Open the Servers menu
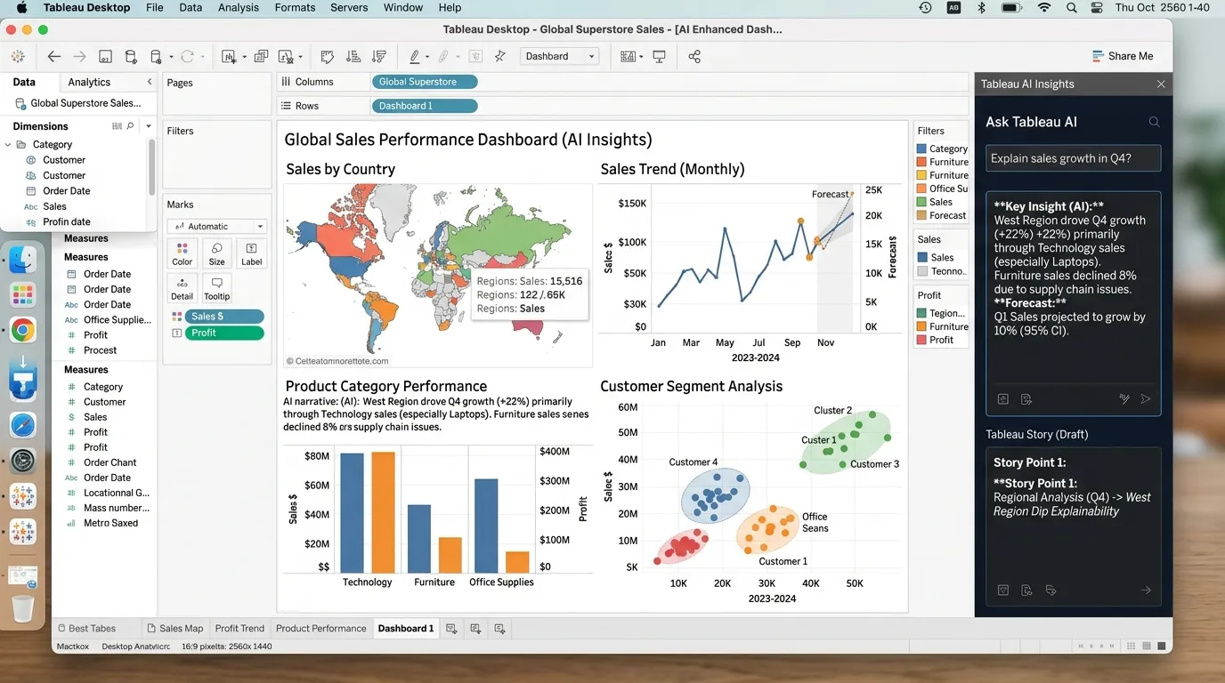Image resolution: width=1225 pixels, height=683 pixels. tap(349, 7)
